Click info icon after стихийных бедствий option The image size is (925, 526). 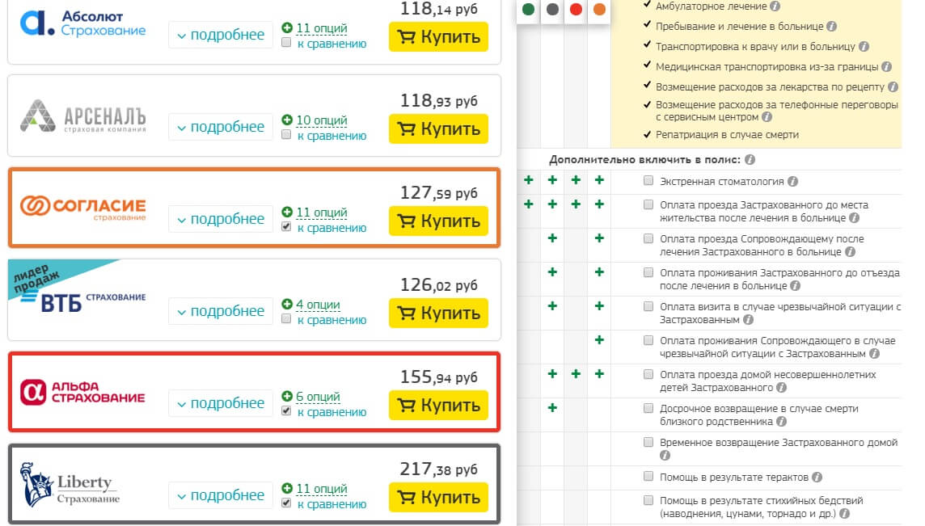[845, 514]
